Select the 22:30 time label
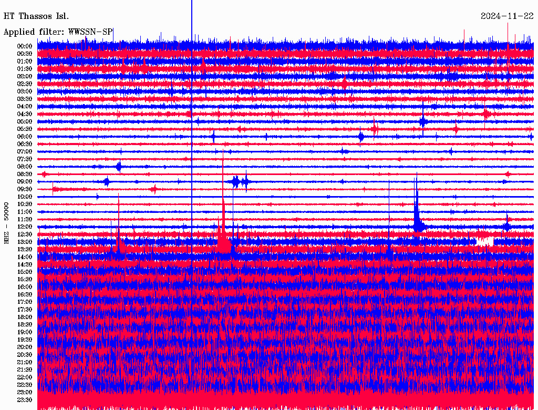This screenshot has width=538, height=410. pyautogui.click(x=25, y=385)
